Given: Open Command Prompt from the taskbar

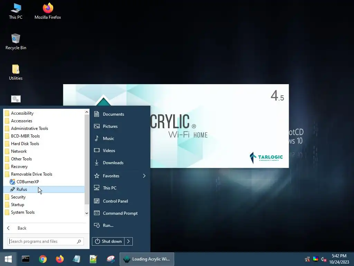Looking at the screenshot, I should tap(26, 259).
